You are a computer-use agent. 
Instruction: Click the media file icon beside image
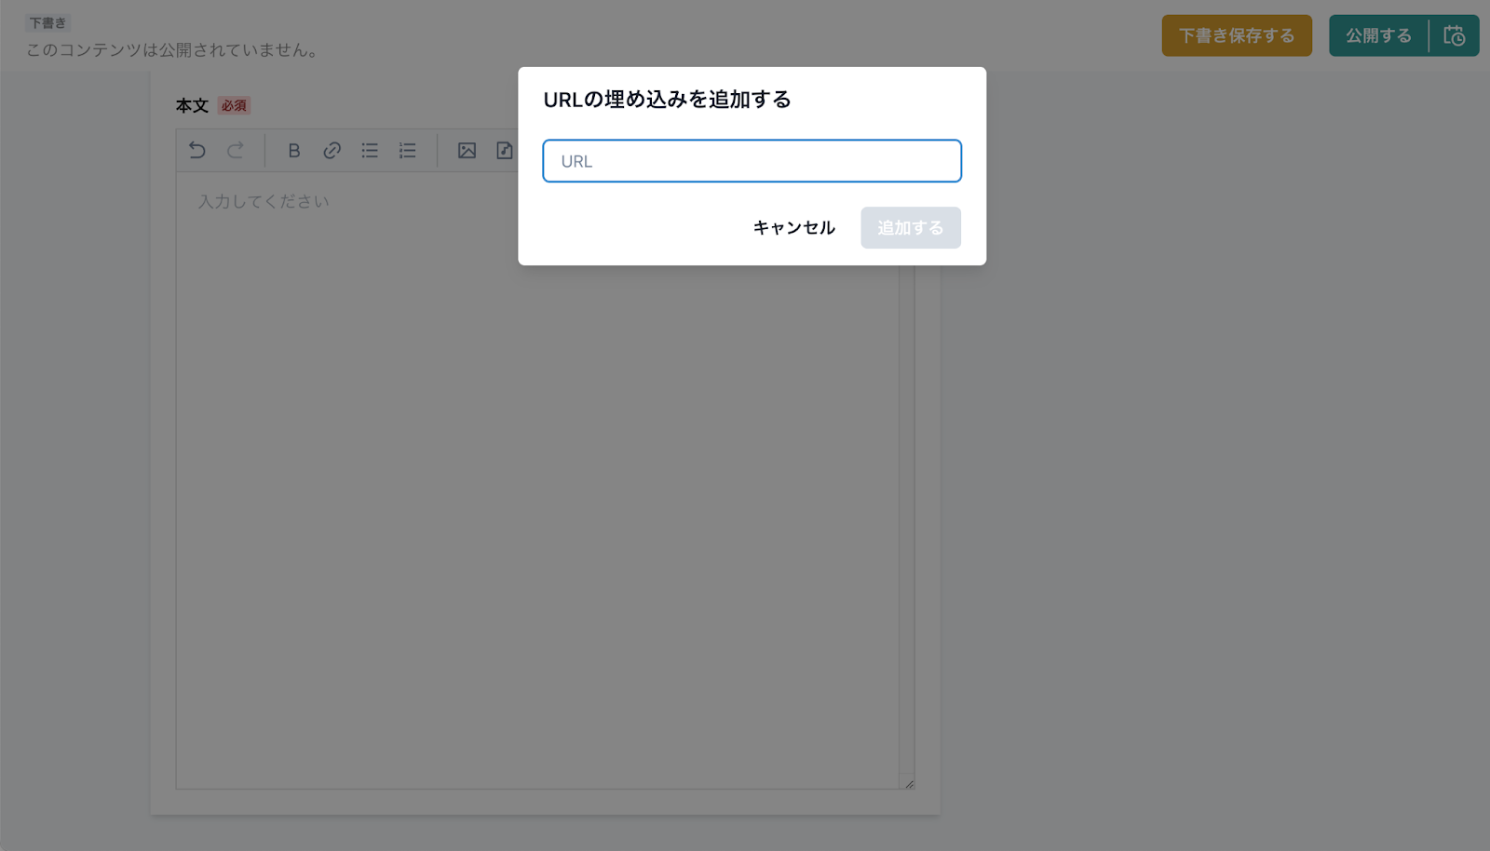(x=504, y=150)
